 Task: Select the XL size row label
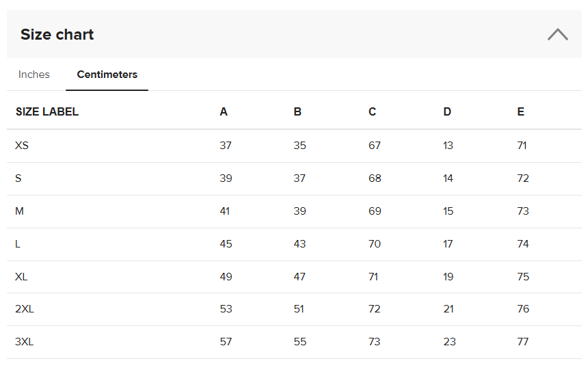(x=21, y=277)
